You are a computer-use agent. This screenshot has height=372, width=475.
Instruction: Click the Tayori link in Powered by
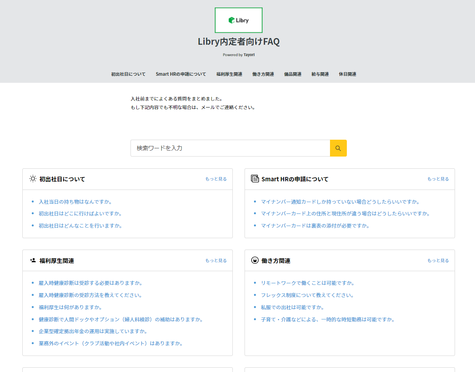click(249, 55)
